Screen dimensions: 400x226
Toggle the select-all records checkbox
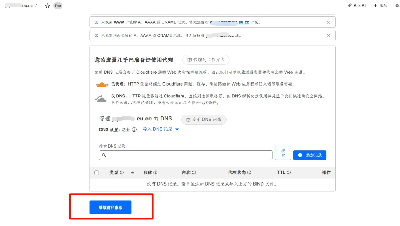tap(97, 173)
